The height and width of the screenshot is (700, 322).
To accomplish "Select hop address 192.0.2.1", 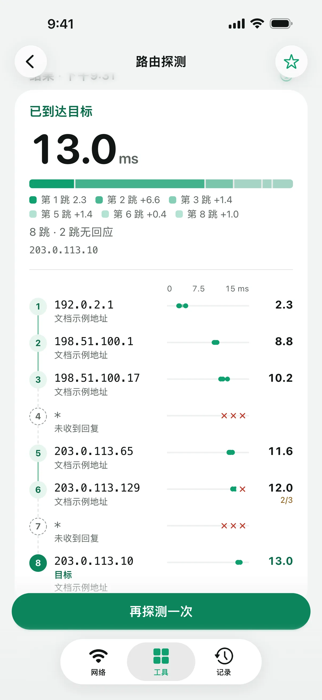I will click(84, 305).
